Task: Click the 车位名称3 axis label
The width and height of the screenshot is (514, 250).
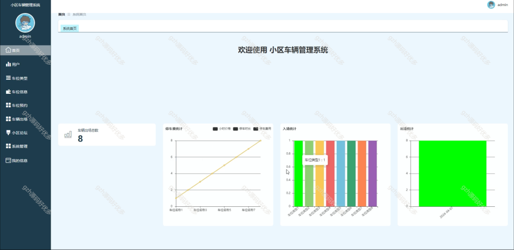Action: click(x=200, y=210)
